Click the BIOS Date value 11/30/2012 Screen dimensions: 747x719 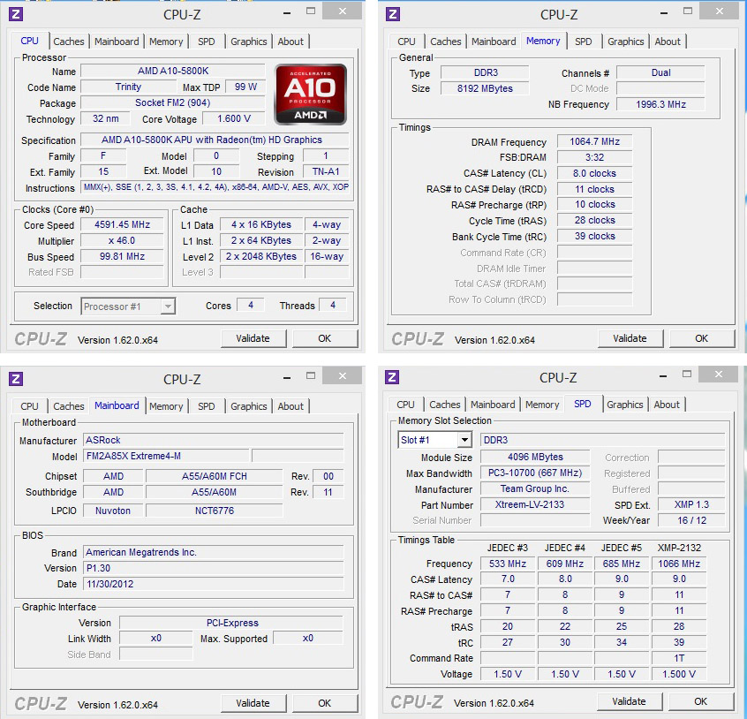pyautogui.click(x=214, y=584)
